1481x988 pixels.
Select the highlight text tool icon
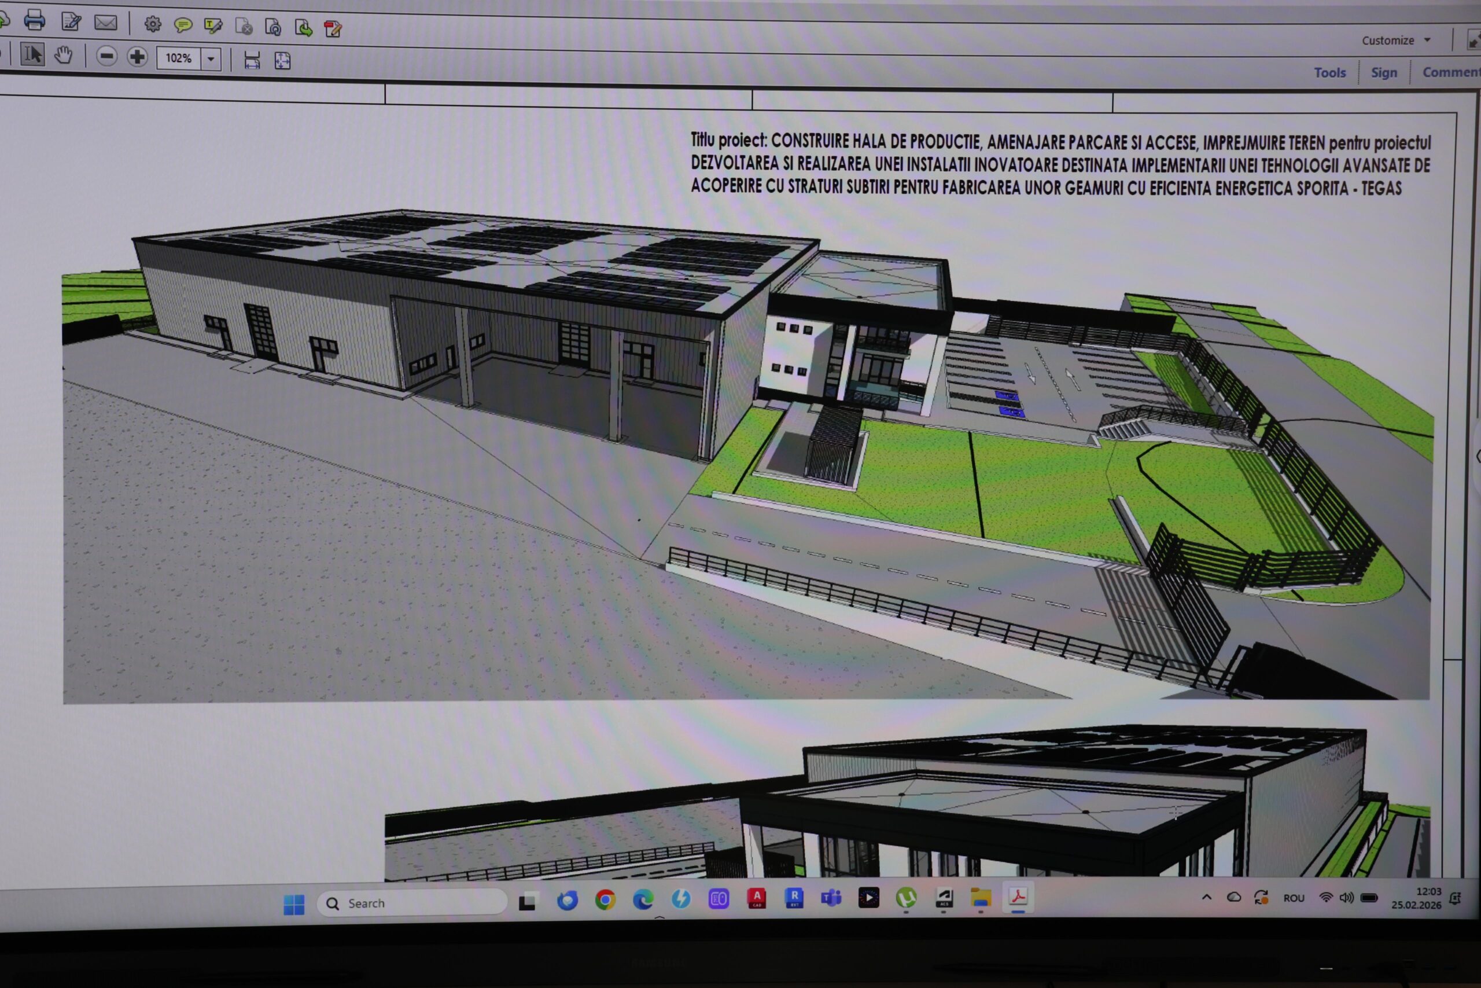coord(213,26)
